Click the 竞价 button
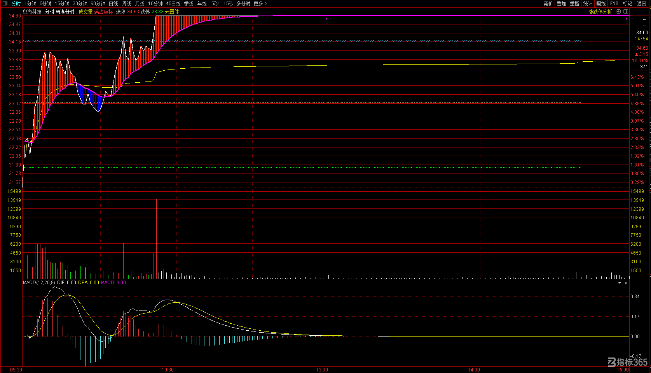651x373 pixels. (x=548, y=3)
